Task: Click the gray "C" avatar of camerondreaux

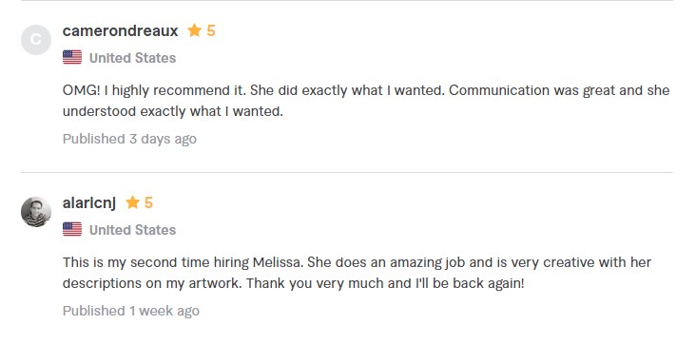Action: (x=36, y=40)
